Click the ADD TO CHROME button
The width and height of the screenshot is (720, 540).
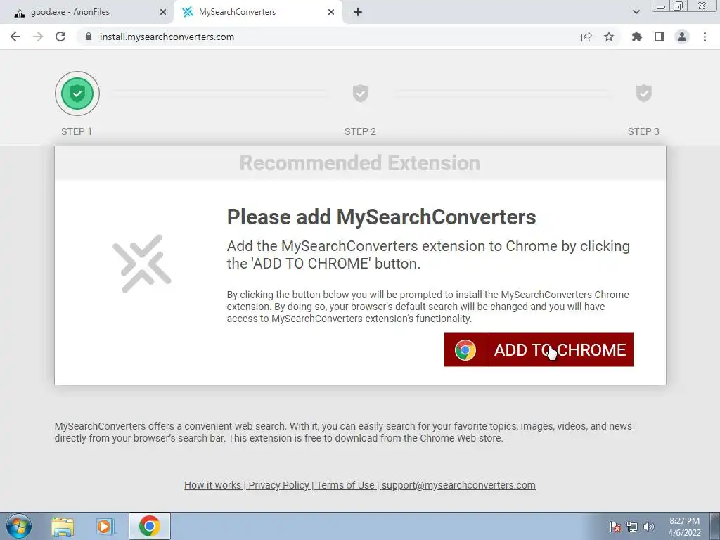pos(539,349)
